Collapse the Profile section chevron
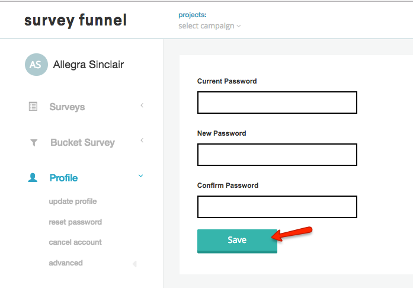 click(140, 176)
